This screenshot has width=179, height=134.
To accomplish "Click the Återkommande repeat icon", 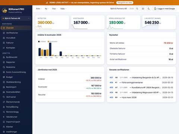I will pyautogui.click(x=4, y=102).
